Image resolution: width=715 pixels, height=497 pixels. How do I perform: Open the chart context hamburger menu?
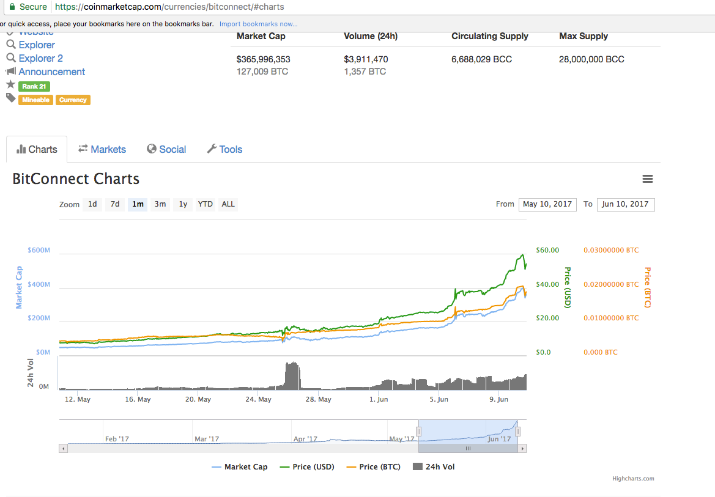click(x=648, y=179)
